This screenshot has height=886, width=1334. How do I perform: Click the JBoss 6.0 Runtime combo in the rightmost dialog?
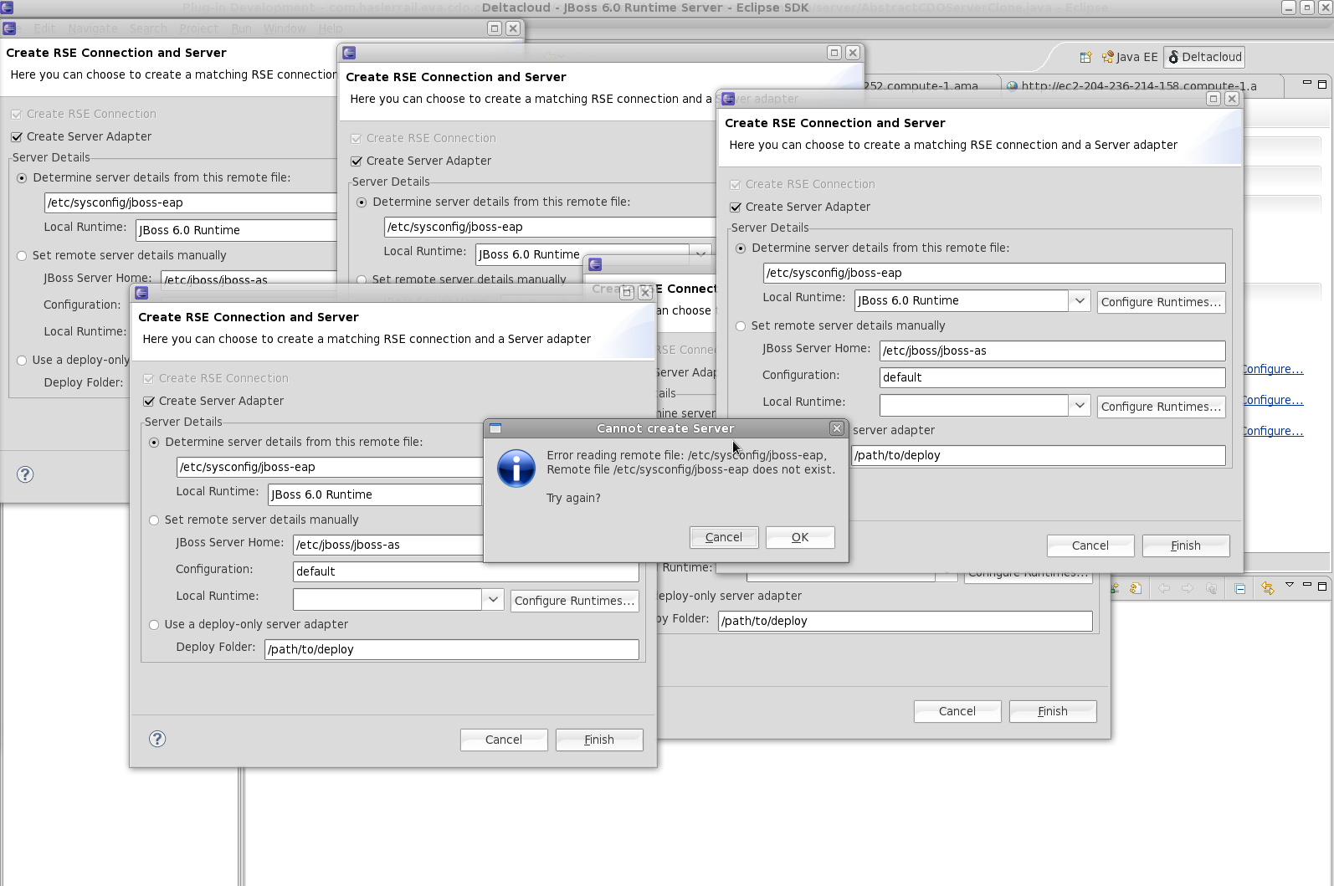[x=972, y=300]
